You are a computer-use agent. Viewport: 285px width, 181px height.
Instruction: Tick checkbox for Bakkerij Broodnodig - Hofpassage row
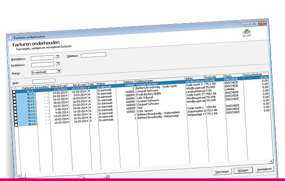point(16,124)
